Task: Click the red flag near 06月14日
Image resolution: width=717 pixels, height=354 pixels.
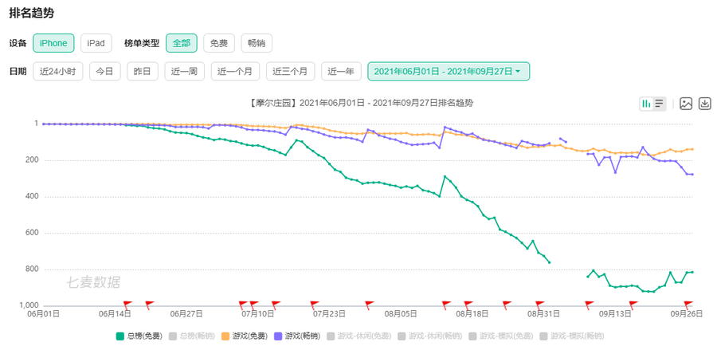Action: click(x=127, y=304)
